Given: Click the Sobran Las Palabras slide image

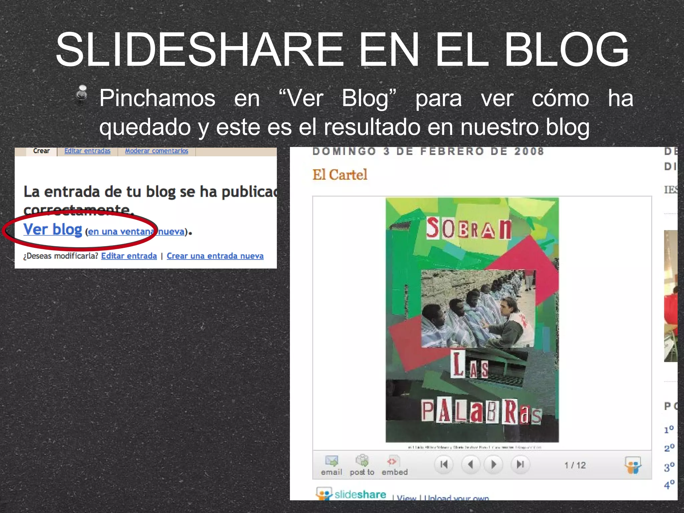Looking at the screenshot, I should [x=472, y=320].
